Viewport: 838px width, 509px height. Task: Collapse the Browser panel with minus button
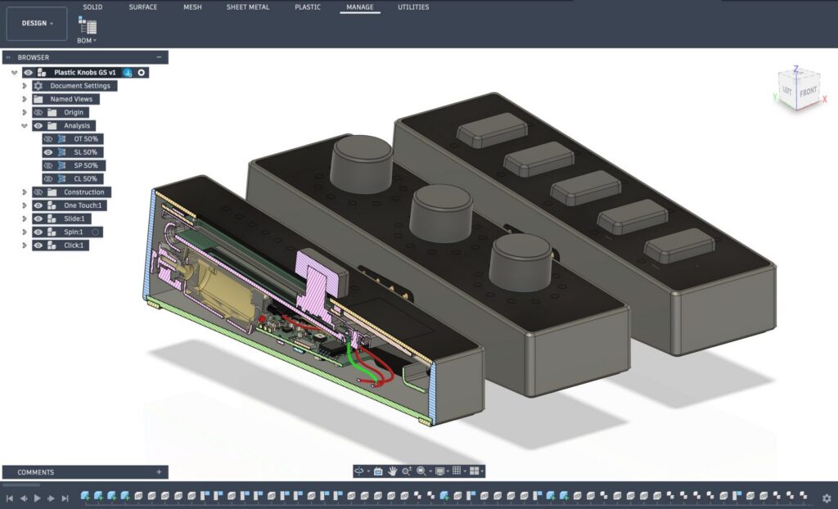pos(159,57)
